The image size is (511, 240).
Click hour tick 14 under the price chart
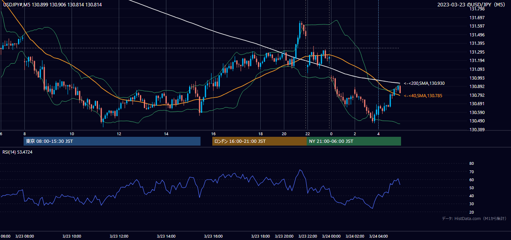(x=166, y=134)
